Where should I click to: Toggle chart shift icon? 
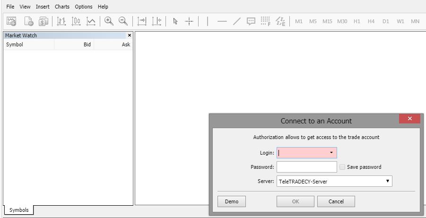[156, 21]
